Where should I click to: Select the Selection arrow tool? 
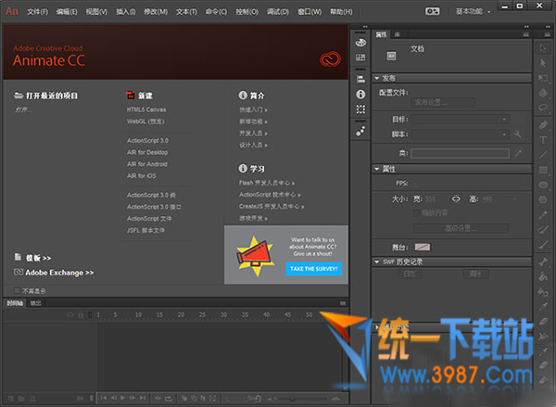[543, 48]
